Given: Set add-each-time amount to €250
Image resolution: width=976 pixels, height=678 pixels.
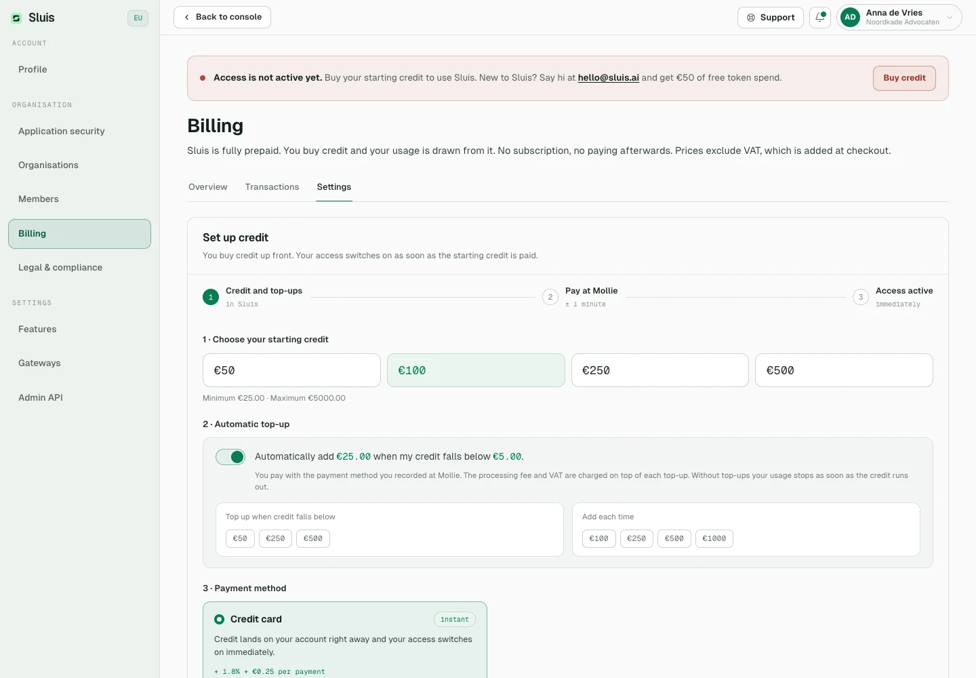Looking at the screenshot, I should point(636,538).
